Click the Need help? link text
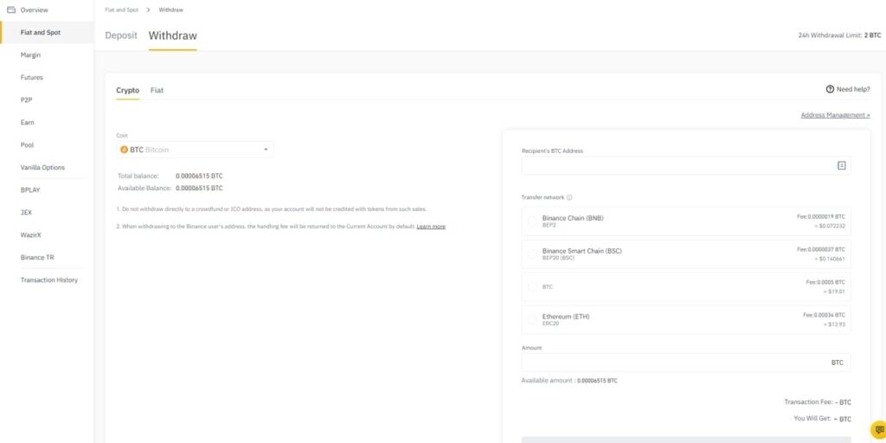This screenshot has height=443, width=886. [x=853, y=89]
